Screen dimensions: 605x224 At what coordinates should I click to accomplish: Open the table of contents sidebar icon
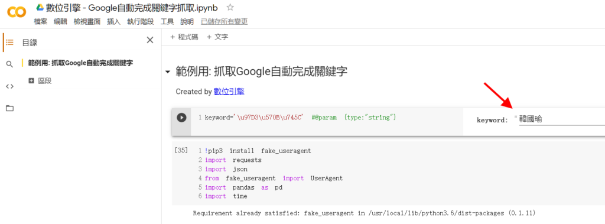9,43
